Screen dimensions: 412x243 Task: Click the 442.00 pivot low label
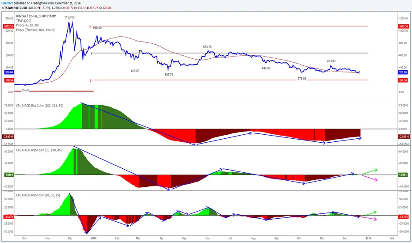[266, 68]
